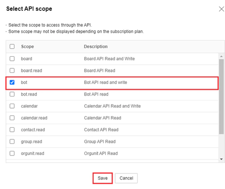Image resolution: width=225 pixels, height=189 pixels.
Task: Click "Orgunit API Read" description
Action: [x=101, y=153]
